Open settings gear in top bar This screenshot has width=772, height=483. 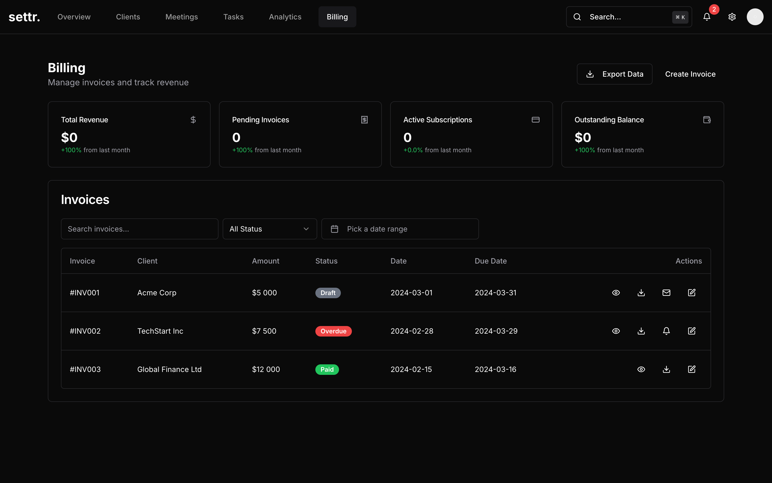coord(732,17)
